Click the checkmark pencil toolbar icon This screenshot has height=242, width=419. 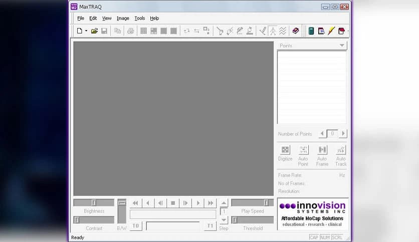coord(263,31)
